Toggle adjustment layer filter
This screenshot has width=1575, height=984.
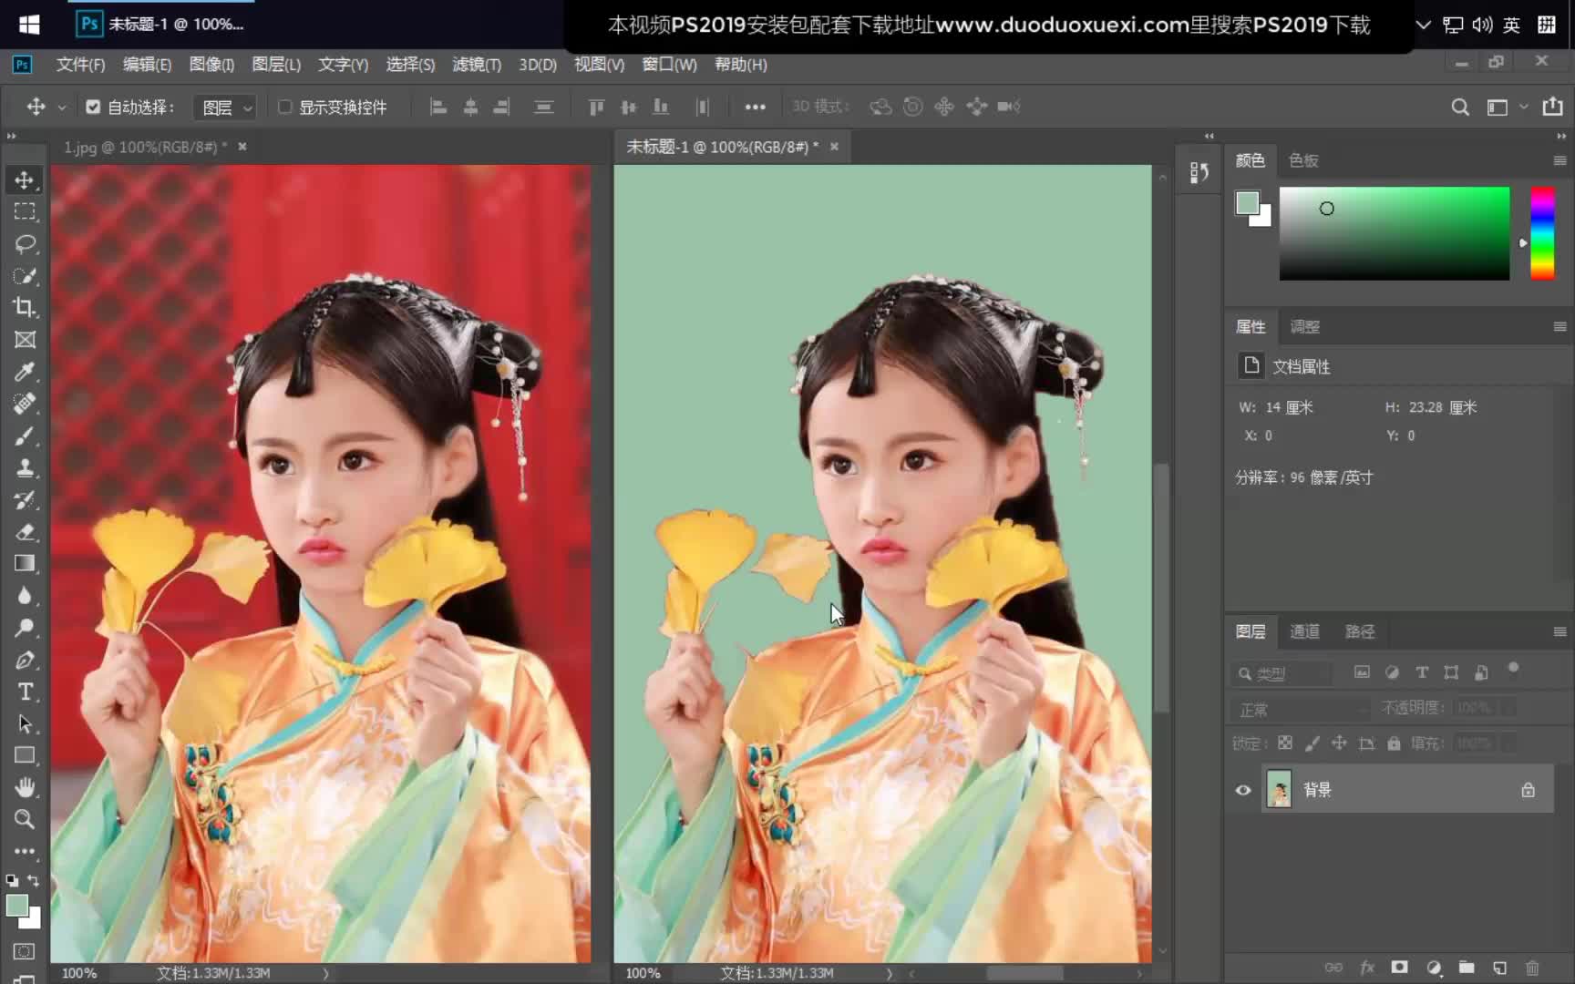point(1392,672)
